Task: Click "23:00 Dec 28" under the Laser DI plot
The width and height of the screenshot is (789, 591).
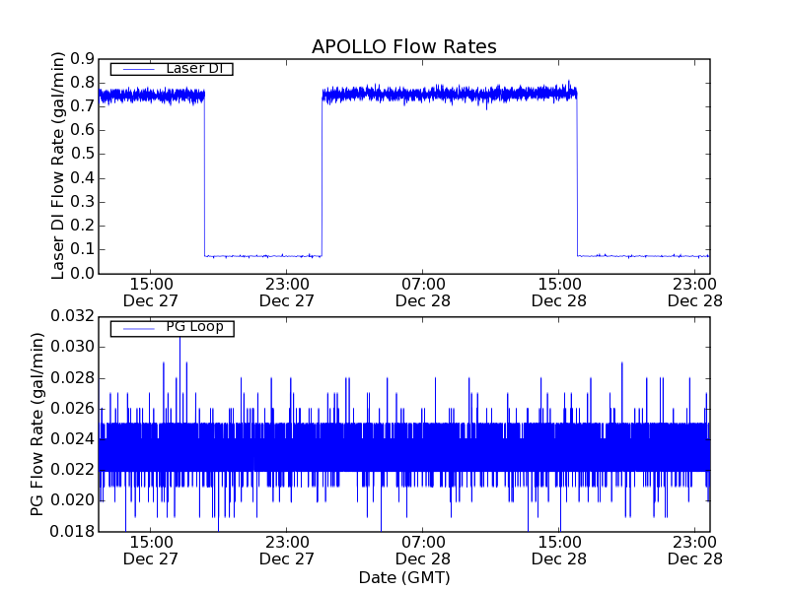Action: coord(695,293)
